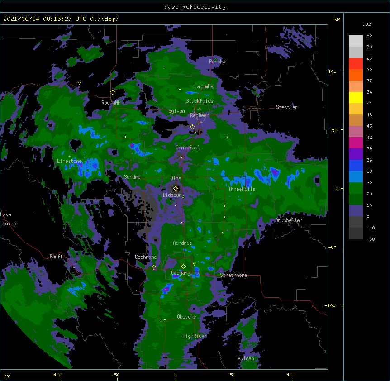Screen dimensions: 390x381
Task: Select the blue 33-36 dBZ legend swatch
Action: tap(356, 165)
